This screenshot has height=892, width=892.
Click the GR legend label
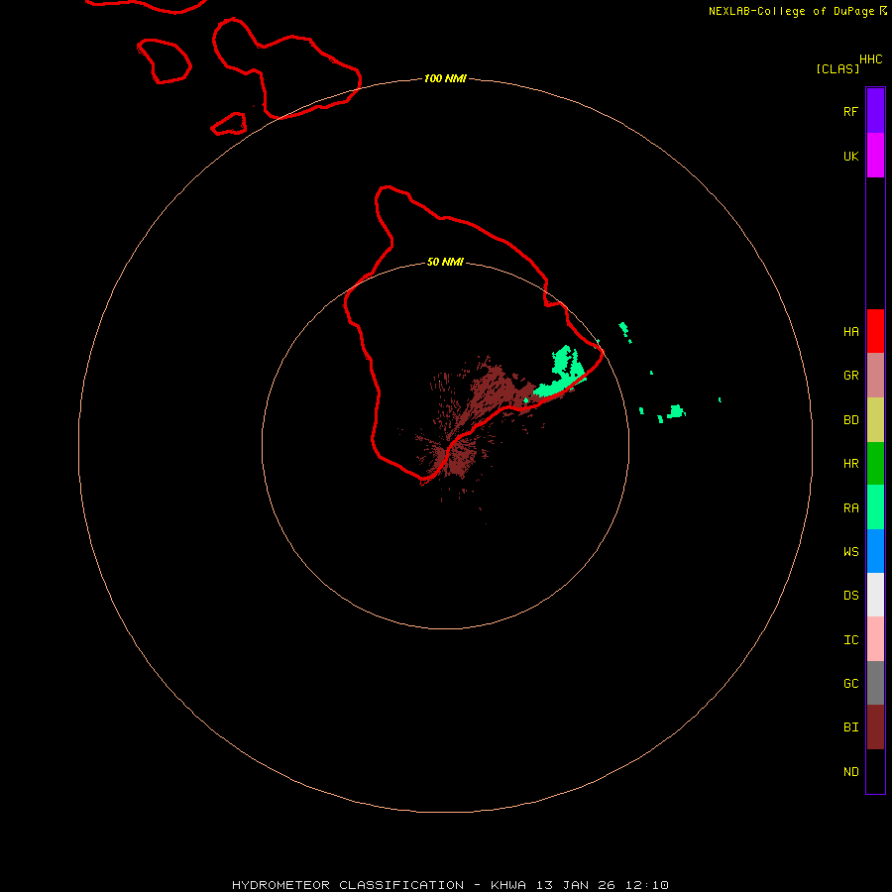click(x=850, y=376)
